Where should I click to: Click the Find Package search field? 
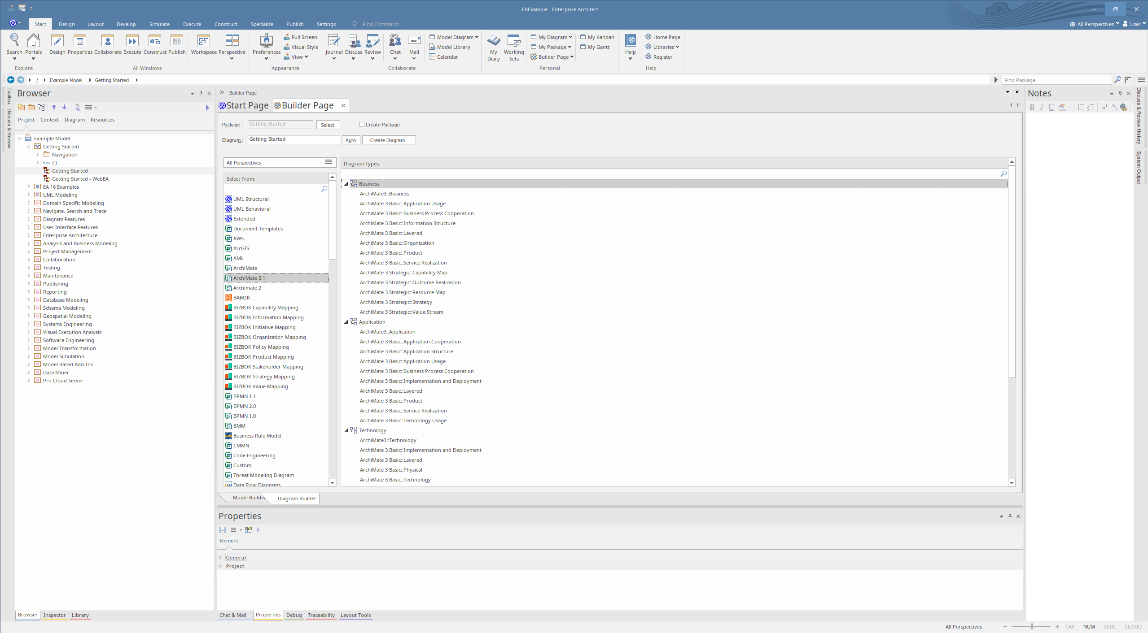pyautogui.click(x=1056, y=80)
